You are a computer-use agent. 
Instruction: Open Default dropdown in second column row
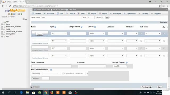(97, 41)
